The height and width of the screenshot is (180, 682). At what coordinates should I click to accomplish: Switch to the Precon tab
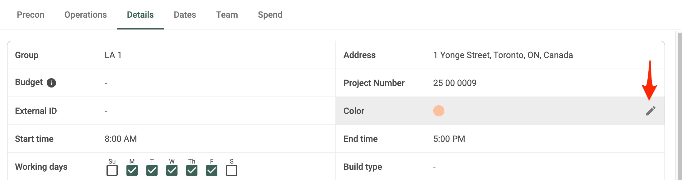31,15
